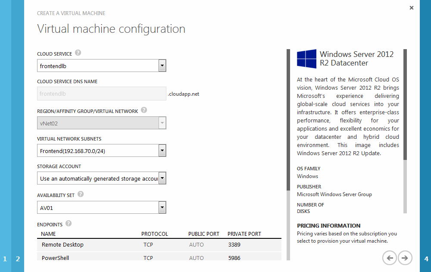Click the Cloud Service DNS Name field
This screenshot has width=431, height=272.
coord(102,94)
